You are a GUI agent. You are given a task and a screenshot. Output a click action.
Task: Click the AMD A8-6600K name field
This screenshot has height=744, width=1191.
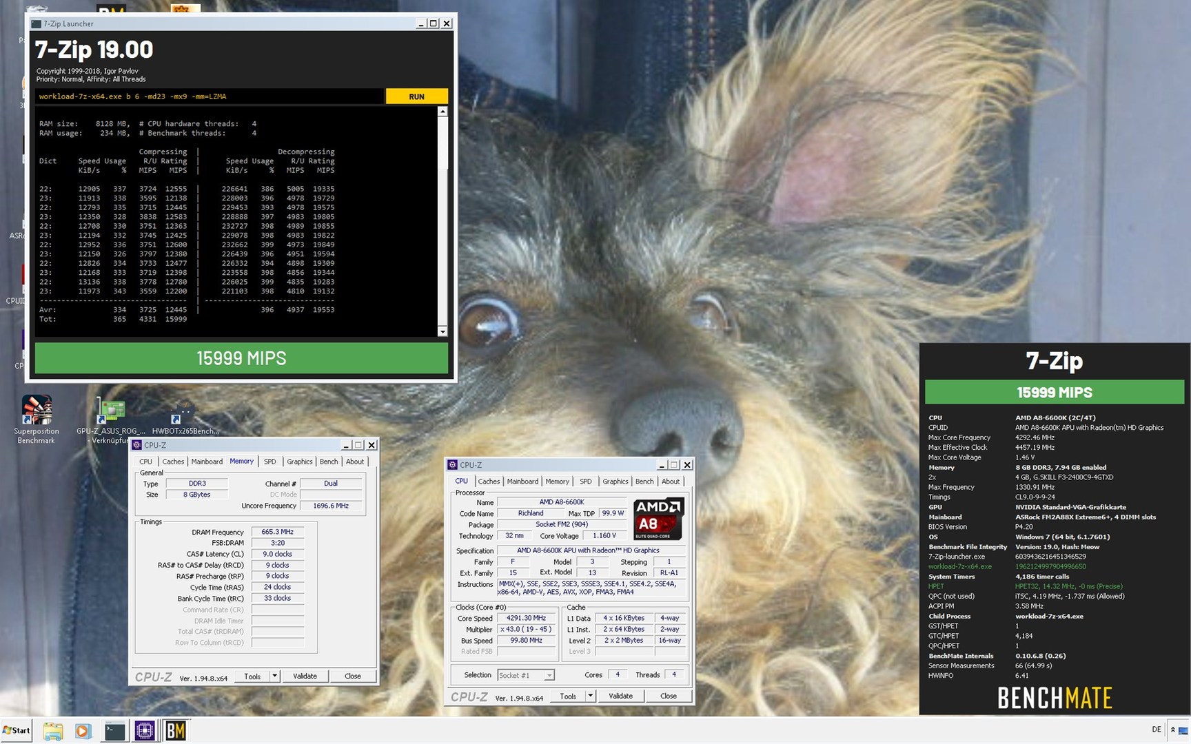coord(562,502)
